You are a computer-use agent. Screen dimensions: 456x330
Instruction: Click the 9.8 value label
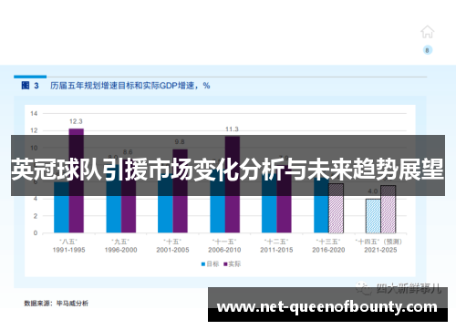(x=180, y=142)
